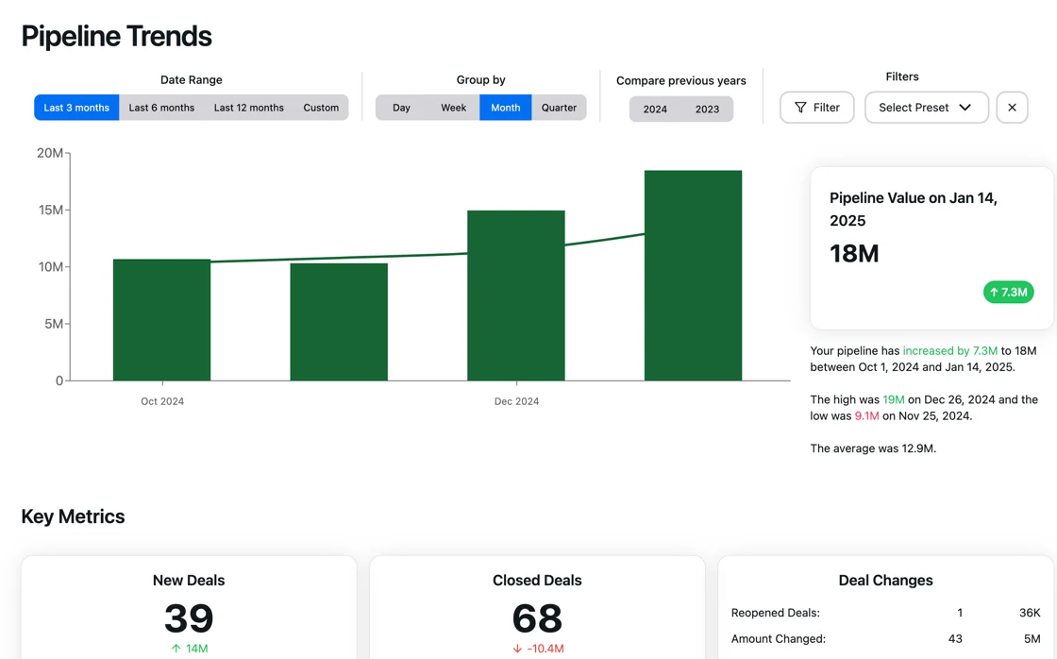Open the Select Preset dropdown

click(926, 108)
